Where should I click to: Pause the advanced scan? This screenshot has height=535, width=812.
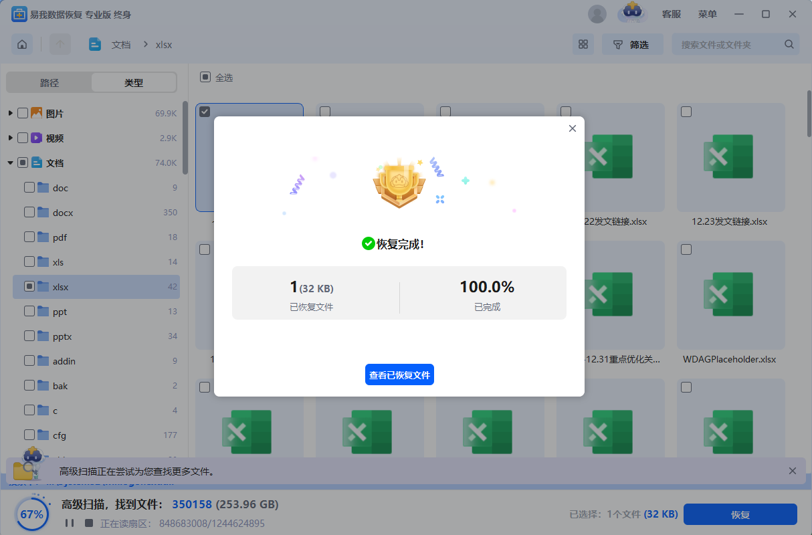[x=70, y=523]
